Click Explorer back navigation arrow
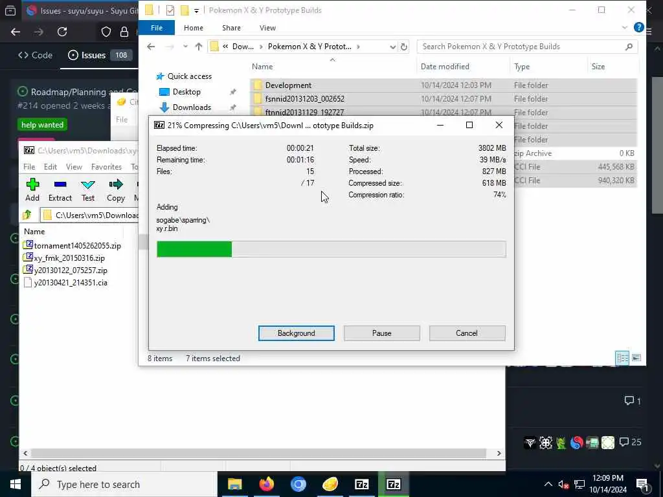The image size is (663, 497). point(151,47)
